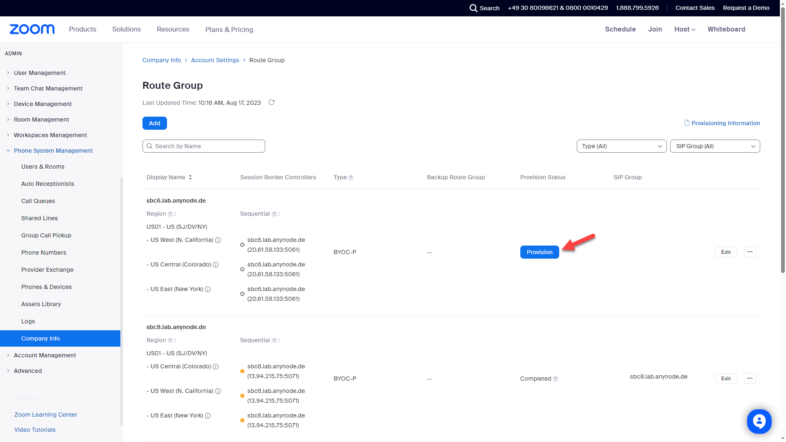This screenshot has height=442, width=786.
Task: Open the Host dropdown menu
Action: (685, 29)
